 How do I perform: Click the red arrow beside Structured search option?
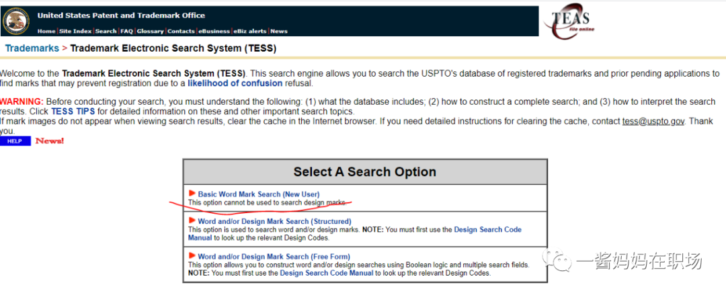192,221
